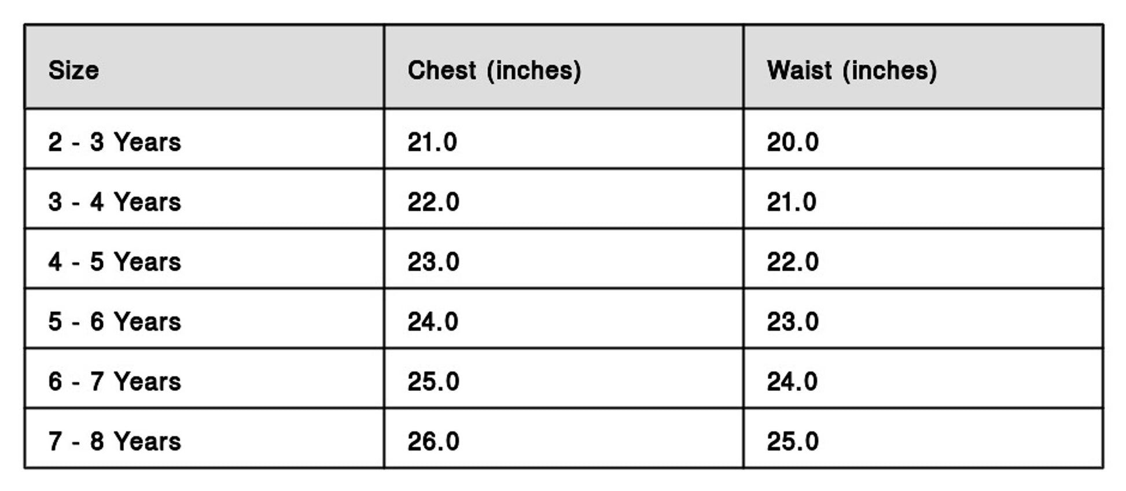This screenshot has width=1126, height=491.
Task: Click the Chest (inches) column header
Action: click(x=494, y=71)
